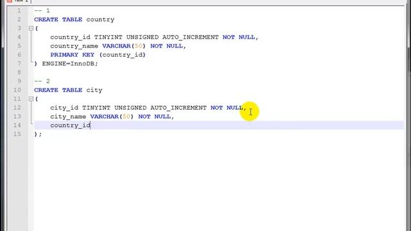Click the CREATE keyword on line 2

pos(46,20)
